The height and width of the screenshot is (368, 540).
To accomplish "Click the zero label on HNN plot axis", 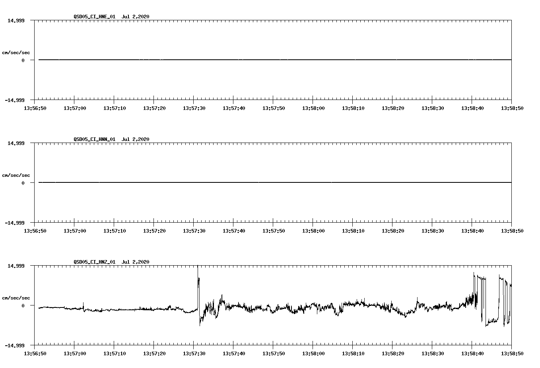I will click(x=23, y=183).
